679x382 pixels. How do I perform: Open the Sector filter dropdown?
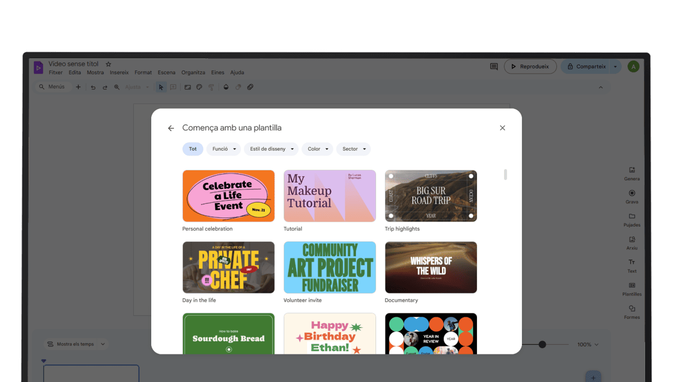click(353, 149)
